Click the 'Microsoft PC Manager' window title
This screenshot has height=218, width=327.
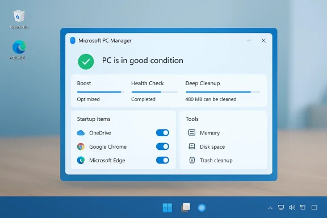[x=105, y=40]
